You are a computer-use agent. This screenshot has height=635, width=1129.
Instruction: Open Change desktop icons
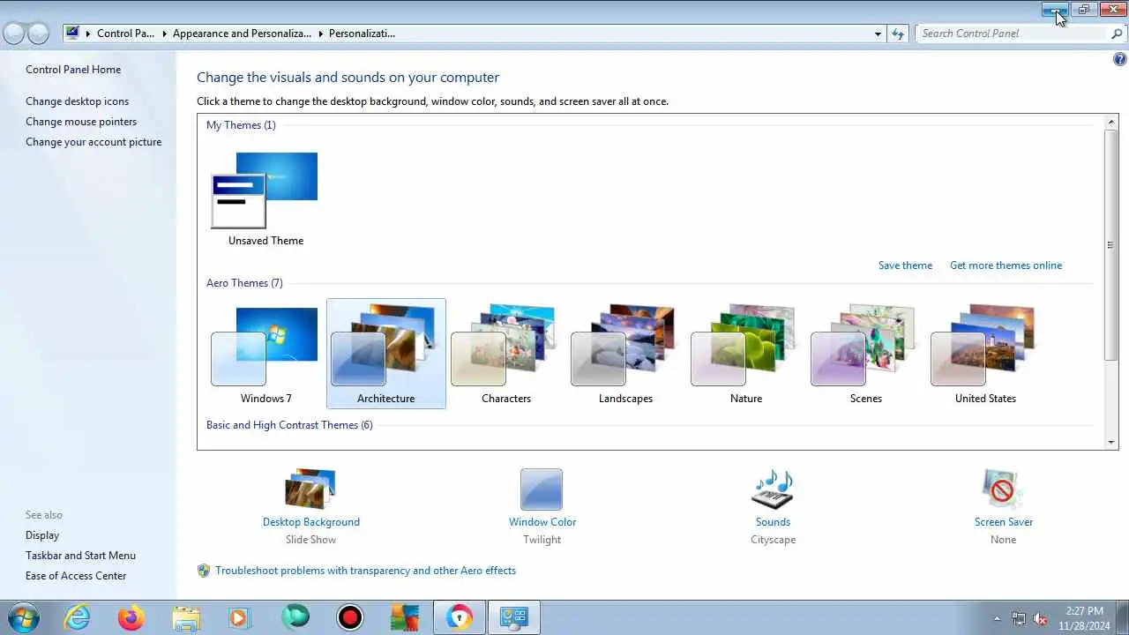click(x=77, y=101)
